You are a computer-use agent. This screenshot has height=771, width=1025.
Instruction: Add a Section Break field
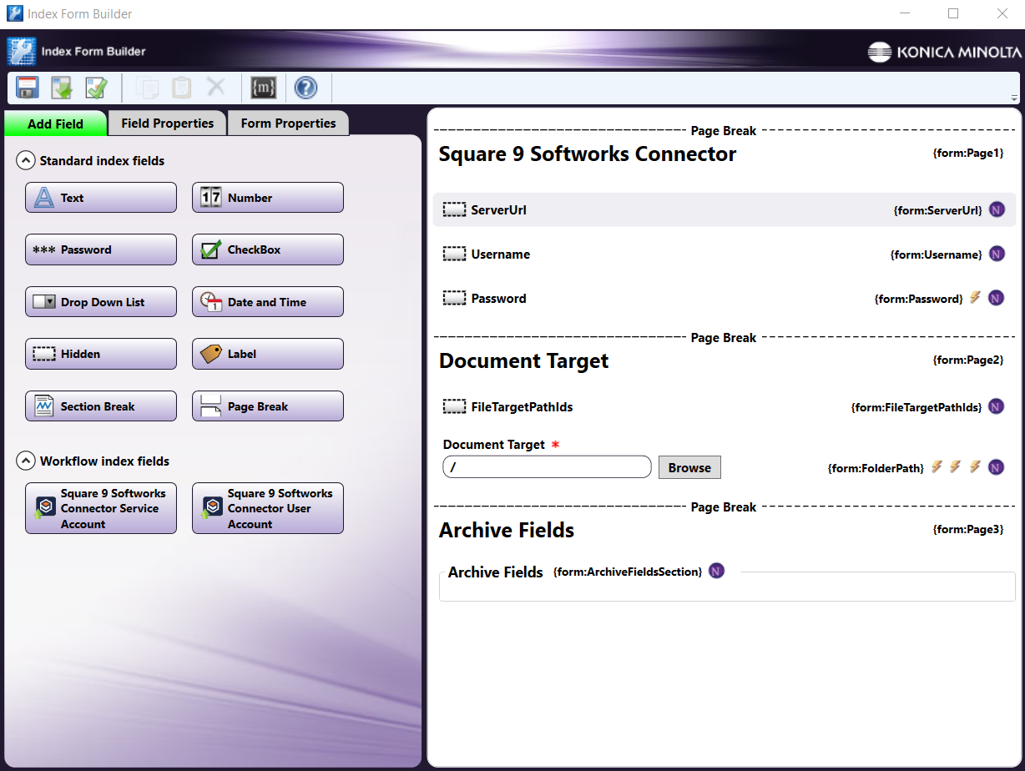coord(101,406)
